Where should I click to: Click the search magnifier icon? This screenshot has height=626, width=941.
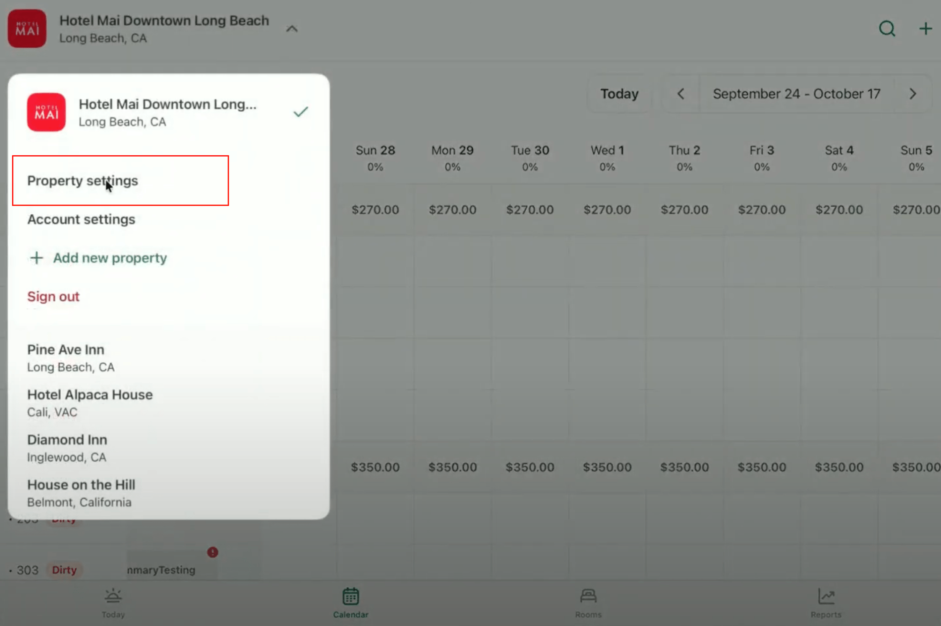[x=887, y=29]
